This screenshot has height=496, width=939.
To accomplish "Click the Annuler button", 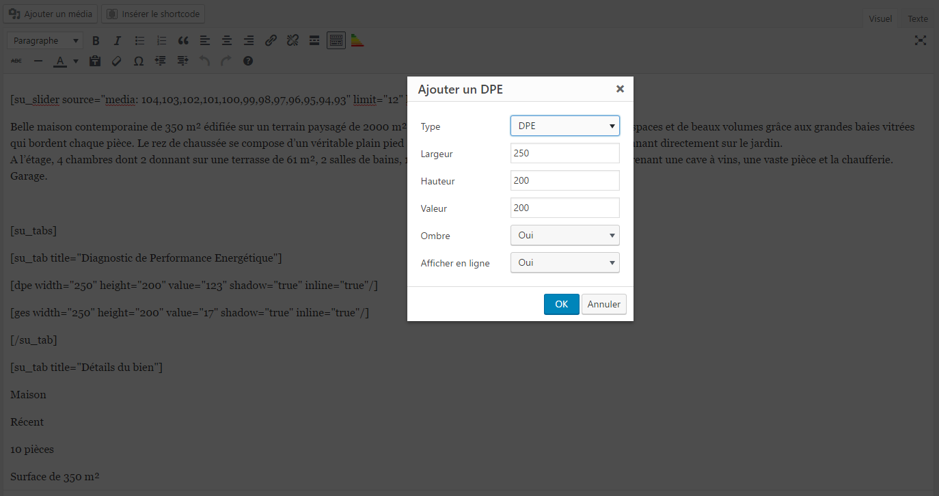I will coord(604,304).
